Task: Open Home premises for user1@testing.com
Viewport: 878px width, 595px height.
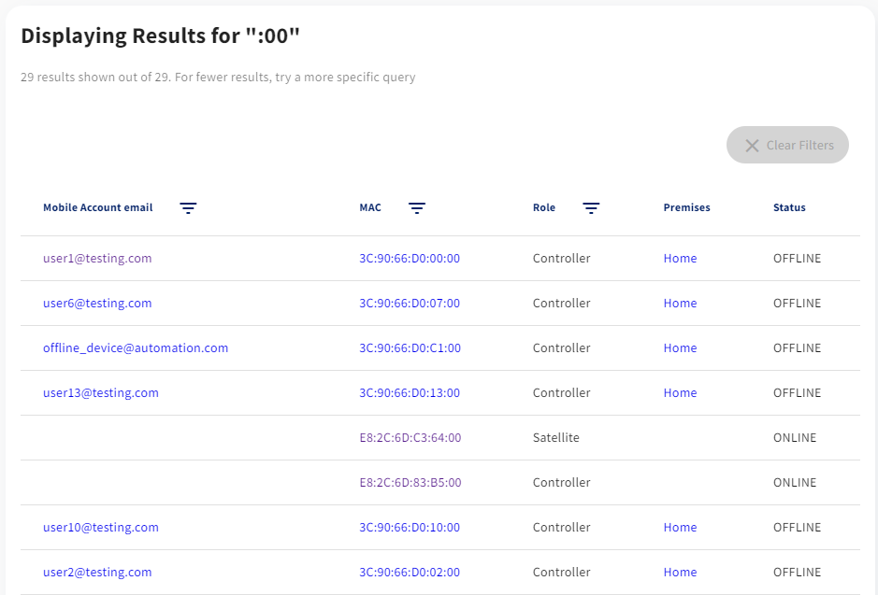Action: point(681,259)
